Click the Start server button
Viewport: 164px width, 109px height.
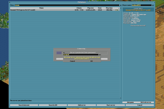pos(111,105)
